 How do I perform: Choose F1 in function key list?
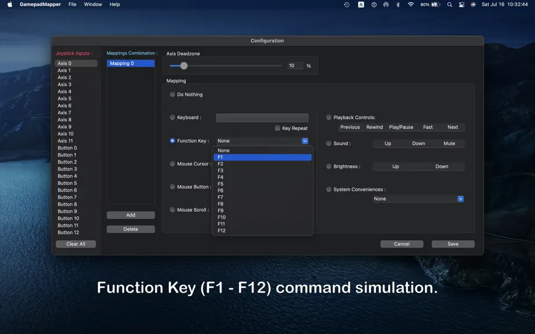tap(262, 157)
